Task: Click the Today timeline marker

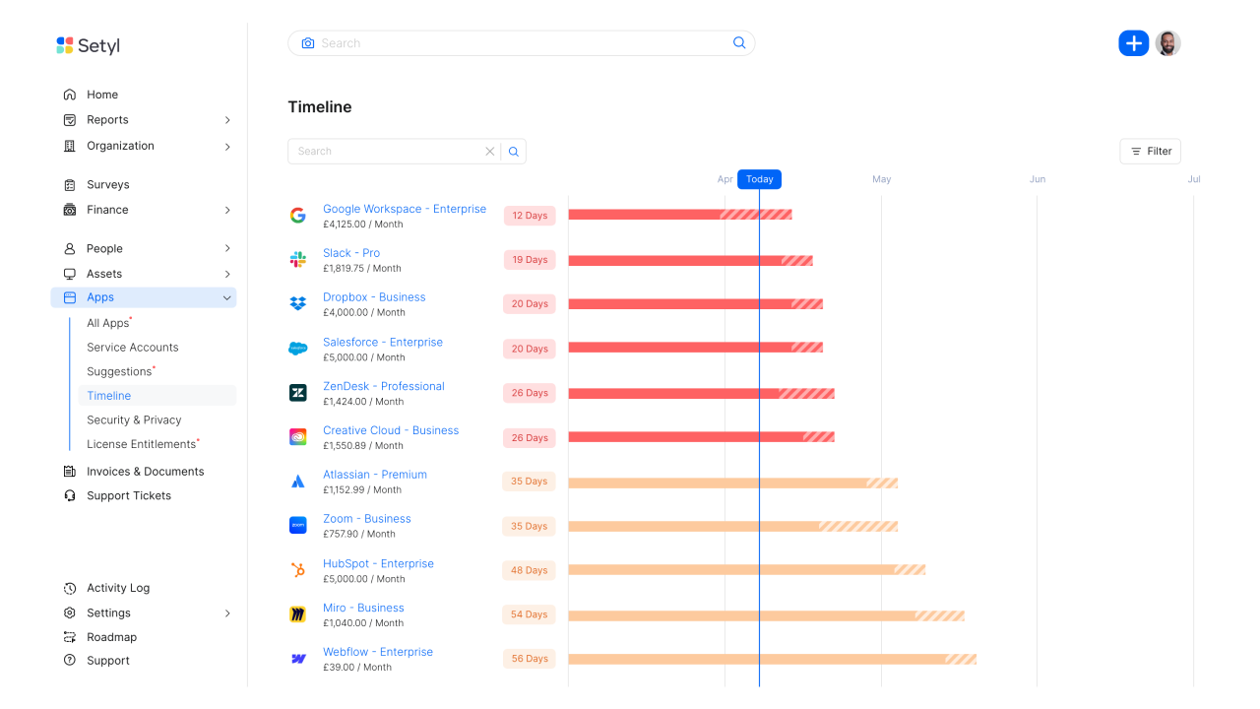Action: click(x=759, y=179)
